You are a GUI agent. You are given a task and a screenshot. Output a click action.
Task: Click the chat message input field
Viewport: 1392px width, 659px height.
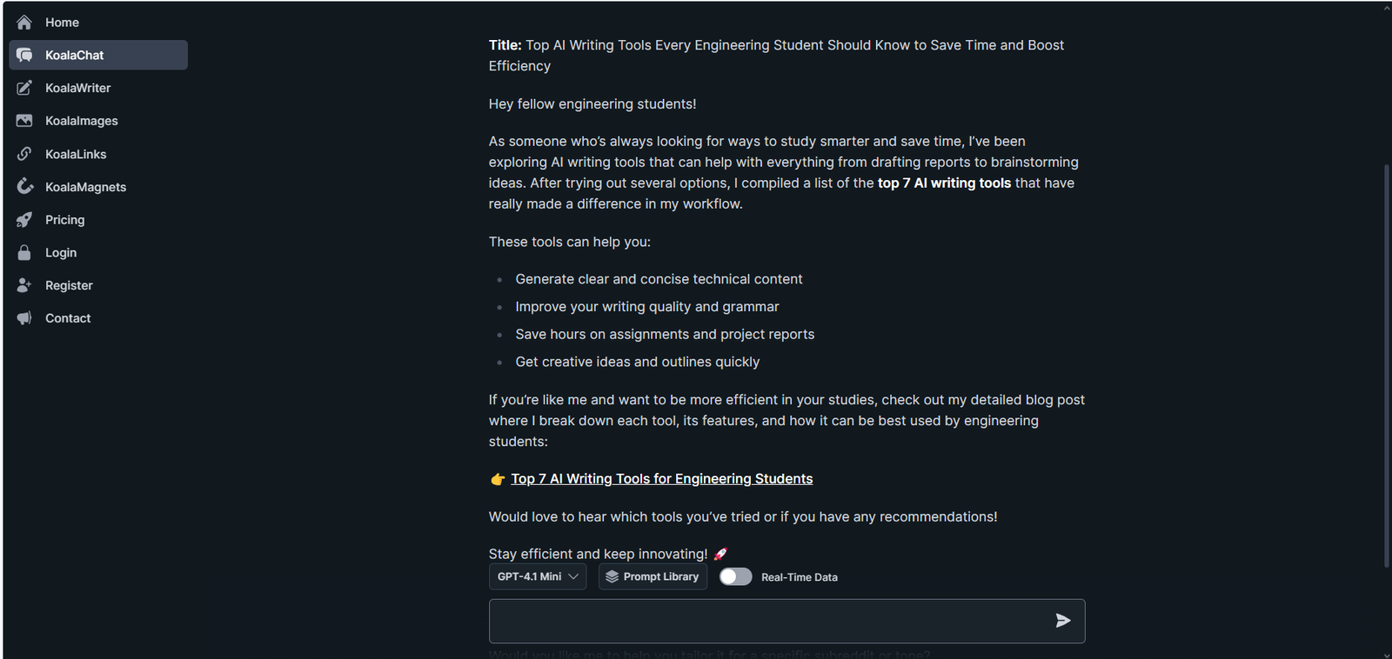pyautogui.click(x=766, y=621)
